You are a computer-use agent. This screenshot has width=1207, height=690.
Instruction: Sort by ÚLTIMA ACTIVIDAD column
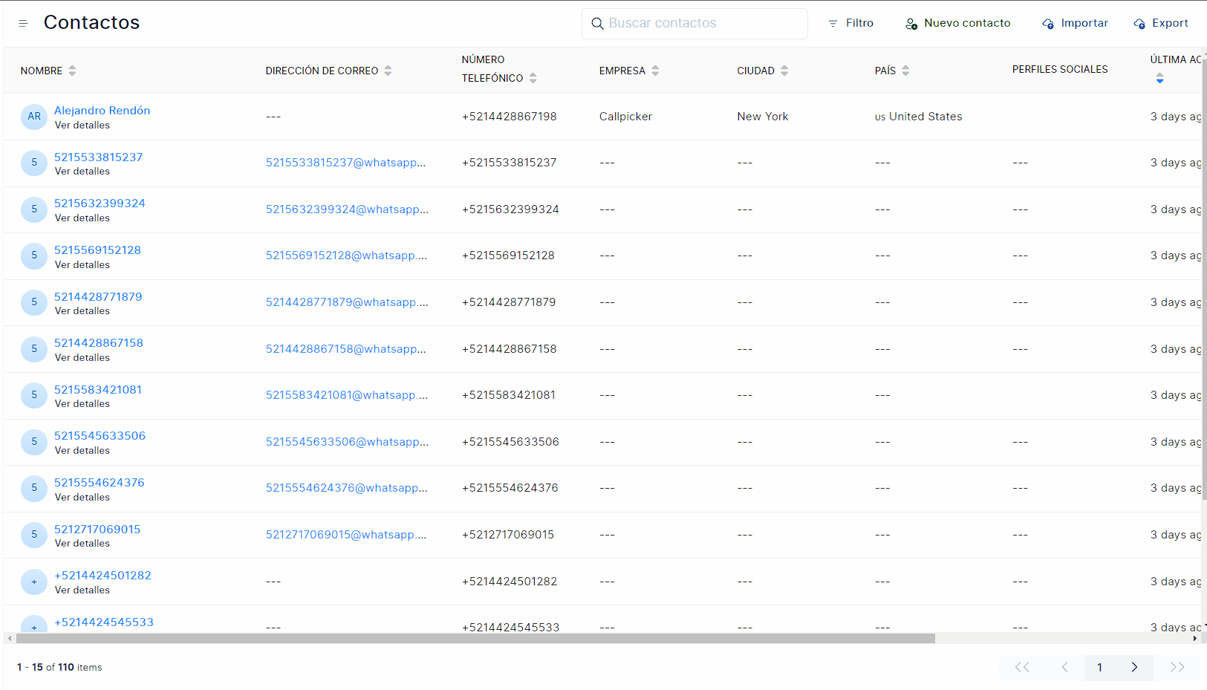pos(1159,78)
